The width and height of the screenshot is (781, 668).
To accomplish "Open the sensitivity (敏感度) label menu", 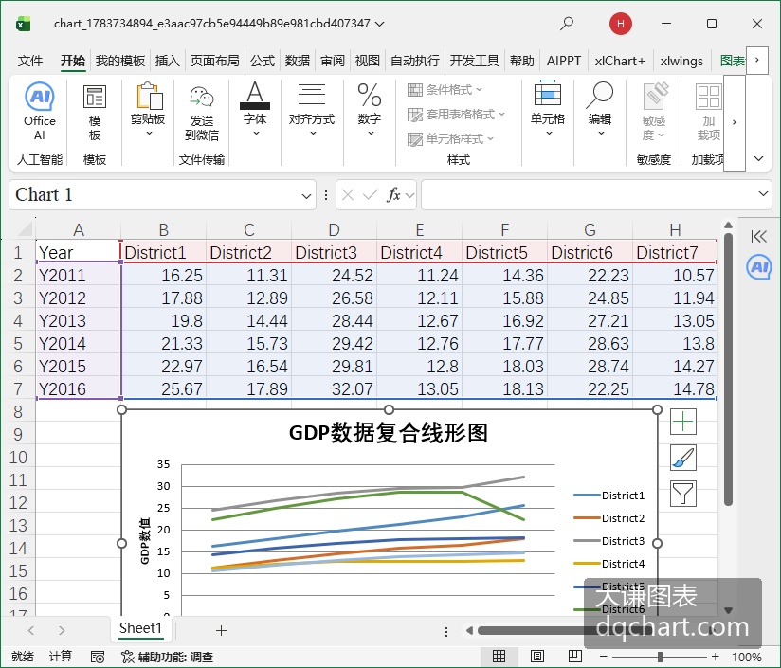I will (654, 113).
